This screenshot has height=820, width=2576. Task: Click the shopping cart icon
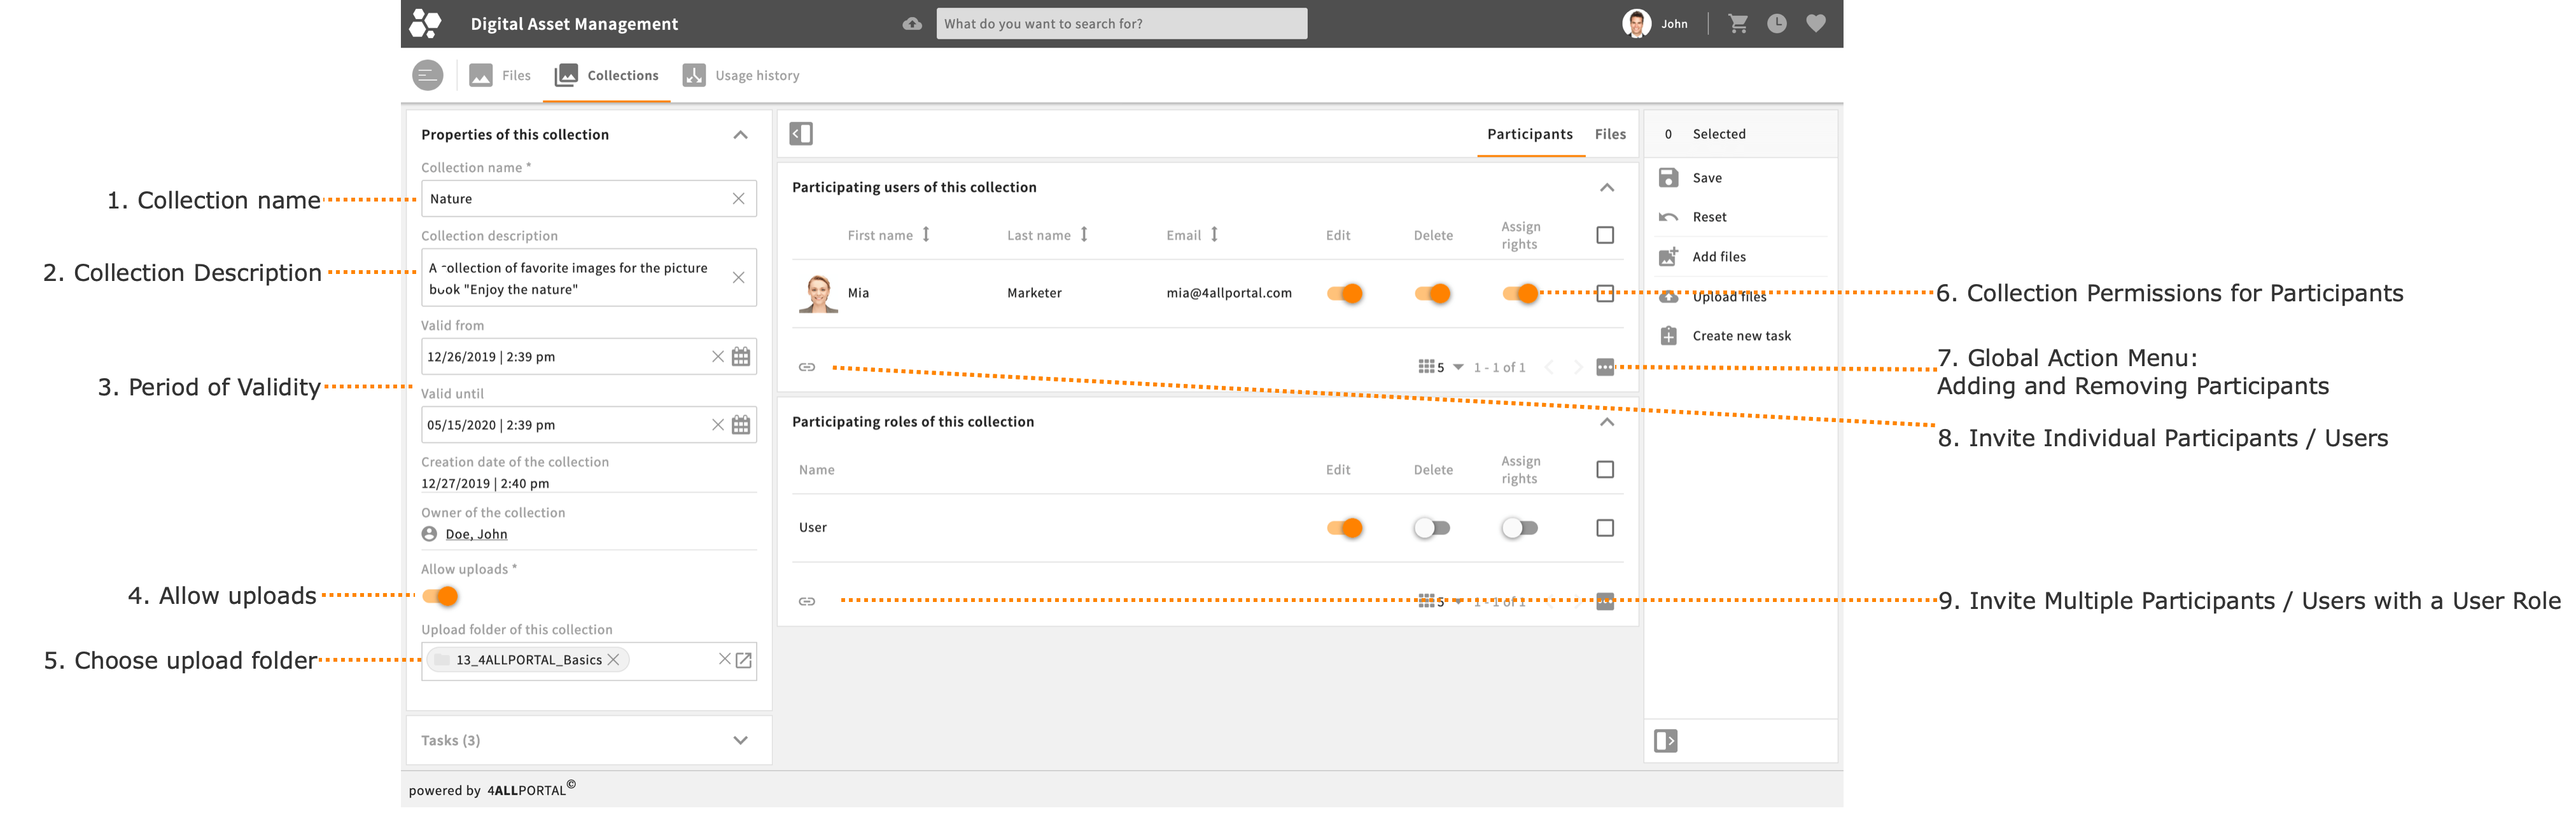click(x=1738, y=24)
